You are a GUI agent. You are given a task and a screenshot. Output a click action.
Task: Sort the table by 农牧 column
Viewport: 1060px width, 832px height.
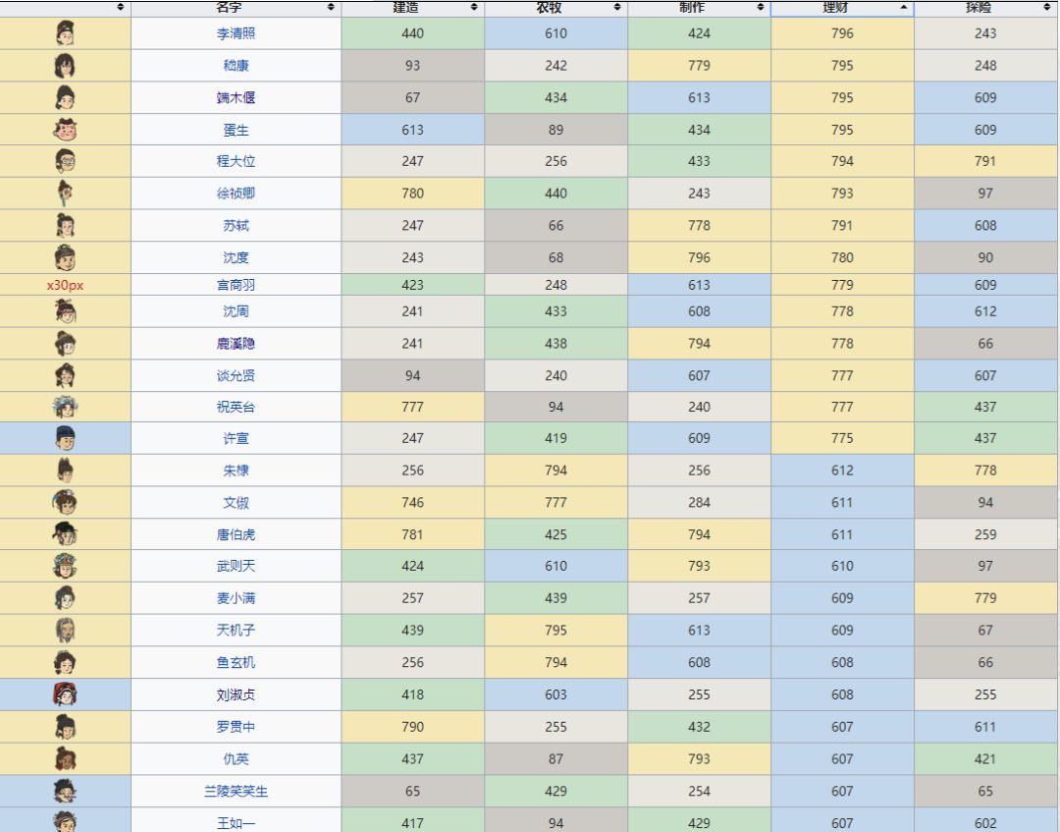pos(556,7)
